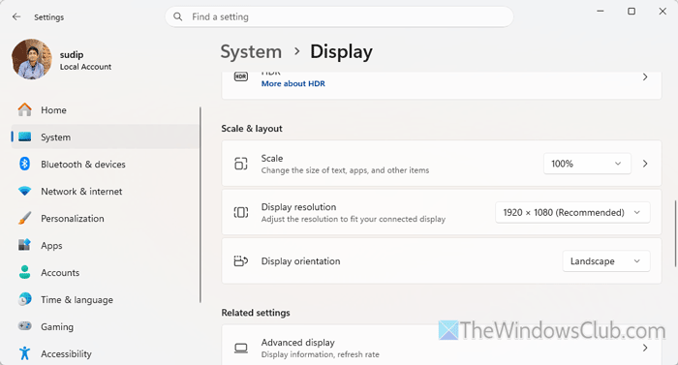Select System in the sidebar
The width and height of the screenshot is (678, 365).
pyautogui.click(x=106, y=137)
